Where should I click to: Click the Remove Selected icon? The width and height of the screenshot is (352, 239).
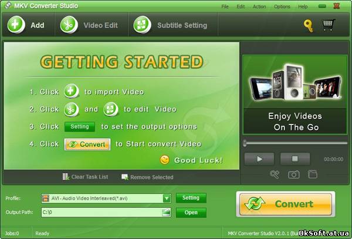point(125,177)
